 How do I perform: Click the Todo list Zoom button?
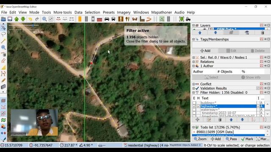pyautogui.click(x=200, y=139)
